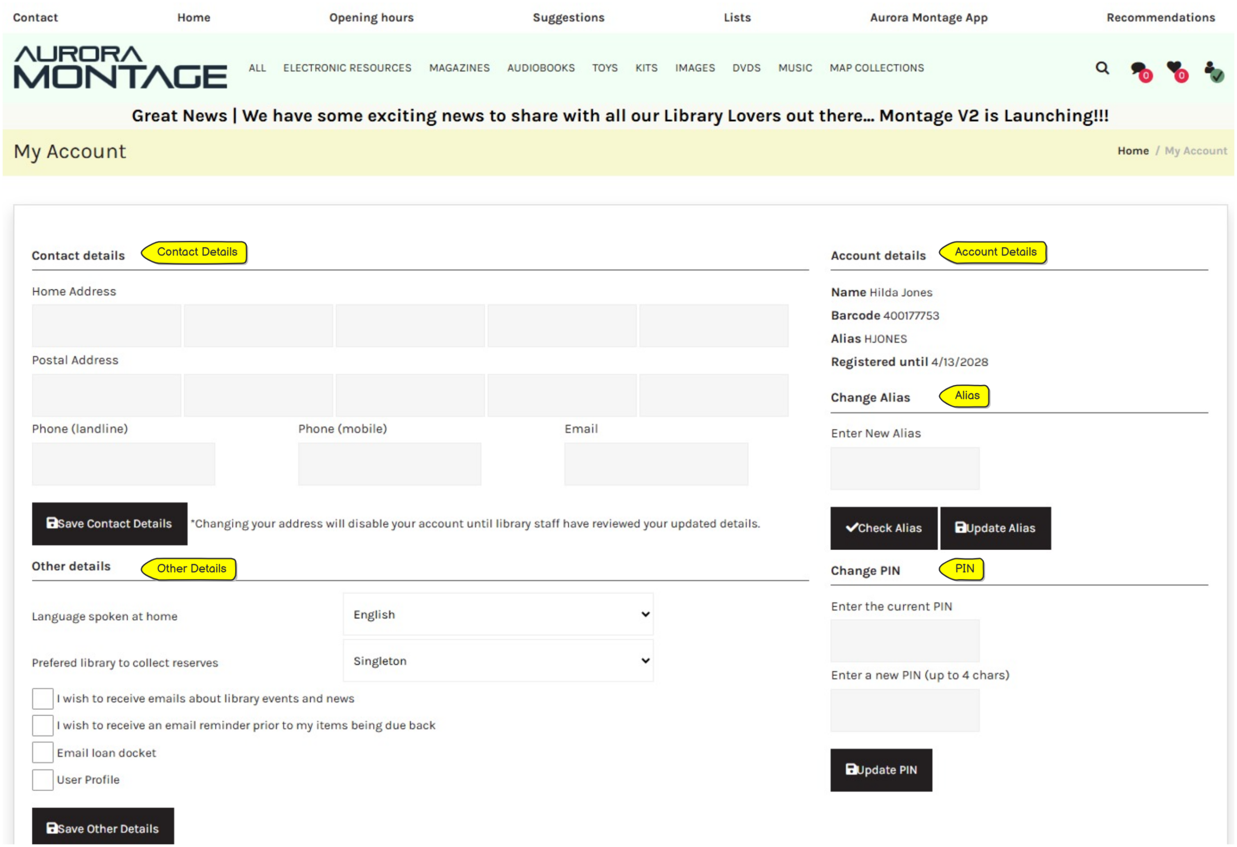
Task: Open the Audiobooks category menu
Action: click(541, 68)
